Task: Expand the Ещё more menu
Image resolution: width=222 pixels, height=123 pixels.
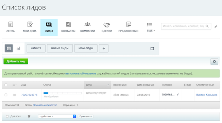Action: 151,27
